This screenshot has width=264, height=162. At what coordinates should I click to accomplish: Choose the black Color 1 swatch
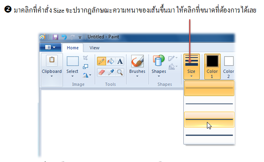[212, 67]
